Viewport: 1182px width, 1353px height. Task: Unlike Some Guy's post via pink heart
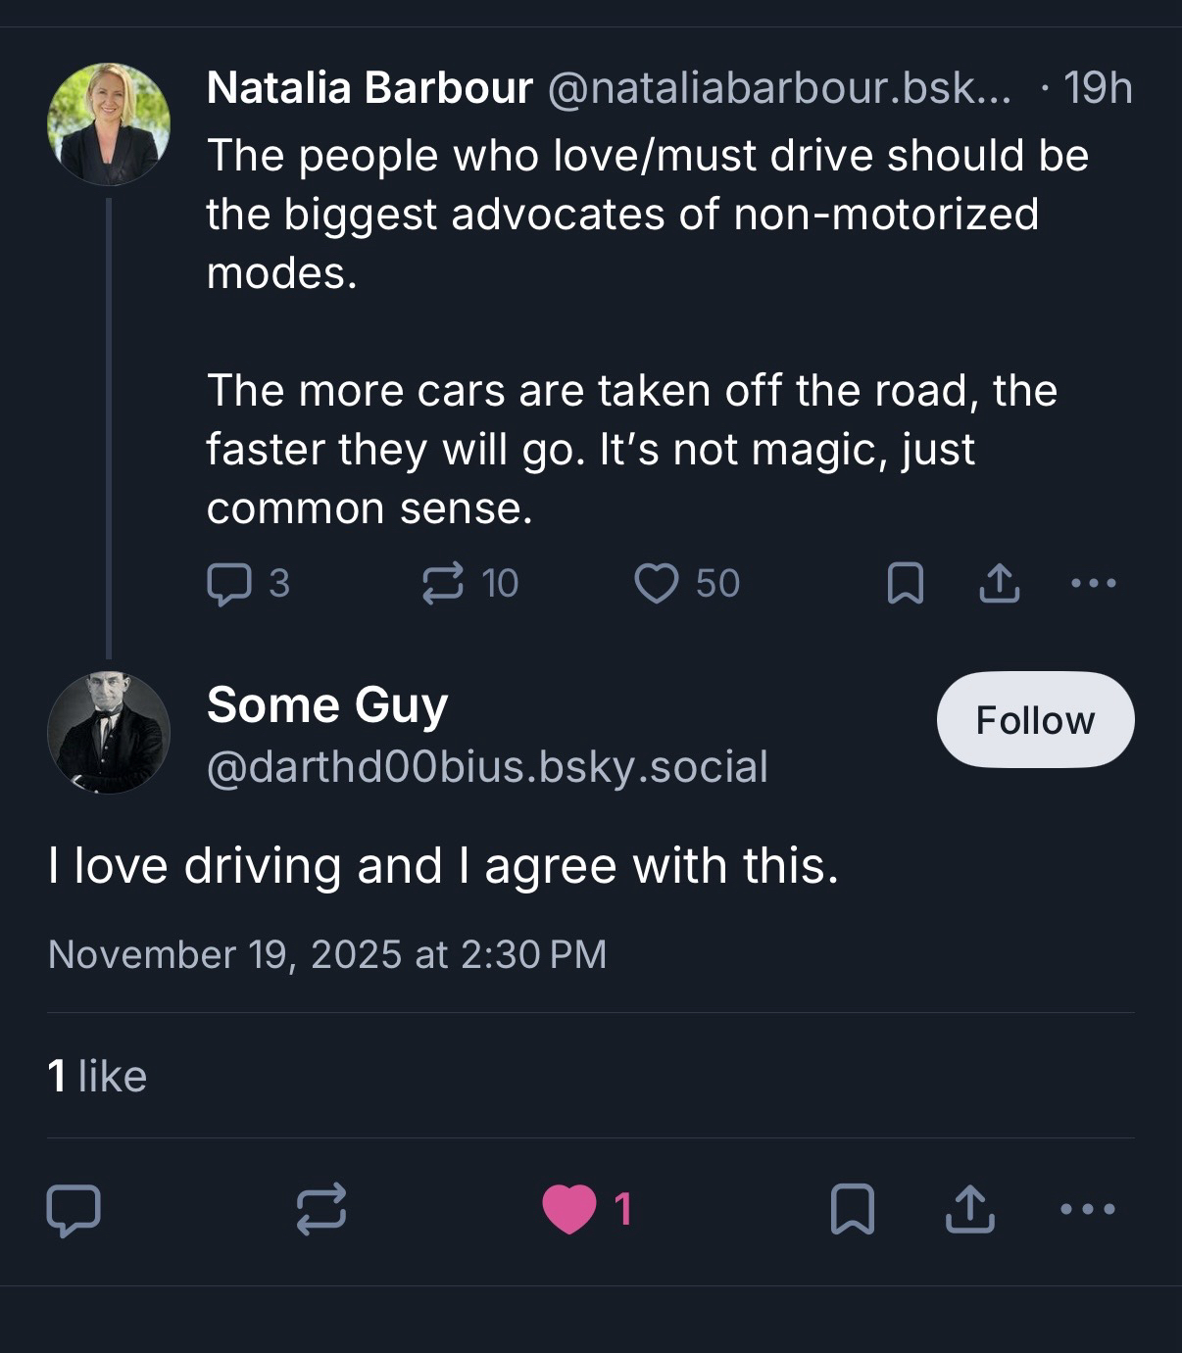pos(570,1209)
